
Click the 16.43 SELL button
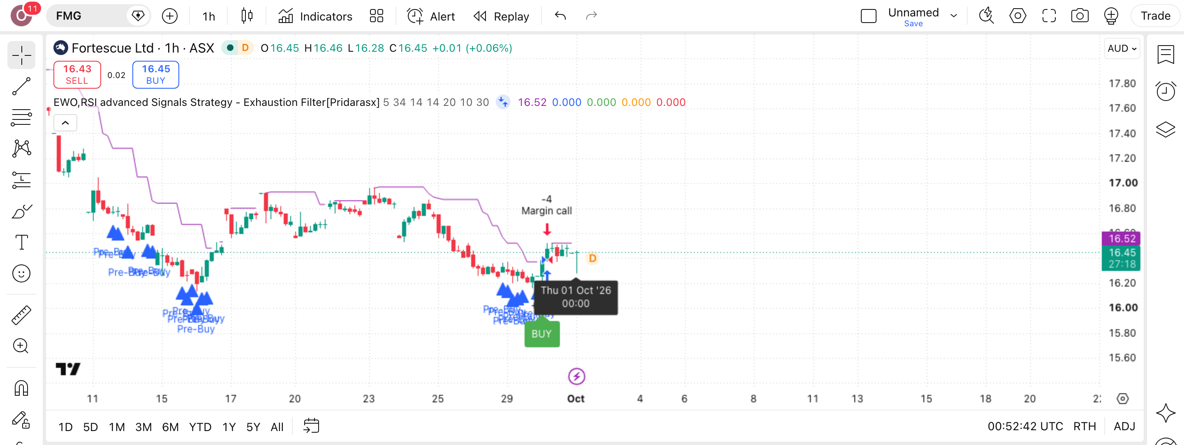(x=77, y=74)
